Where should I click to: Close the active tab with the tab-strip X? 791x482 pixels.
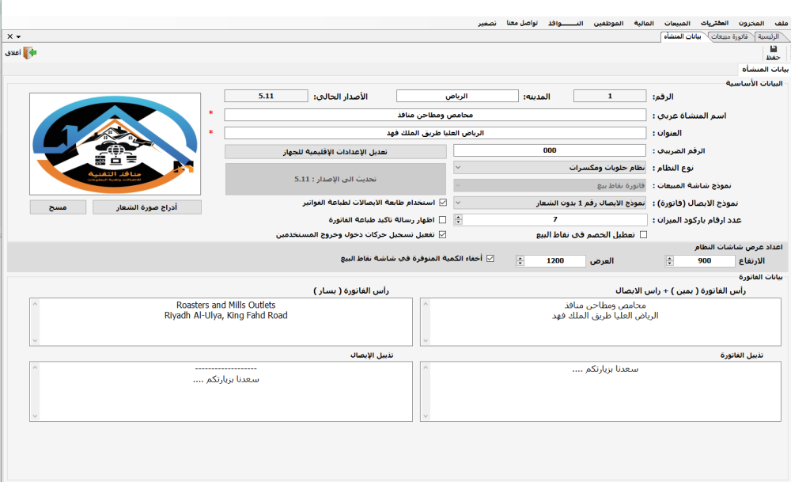pos(9,36)
